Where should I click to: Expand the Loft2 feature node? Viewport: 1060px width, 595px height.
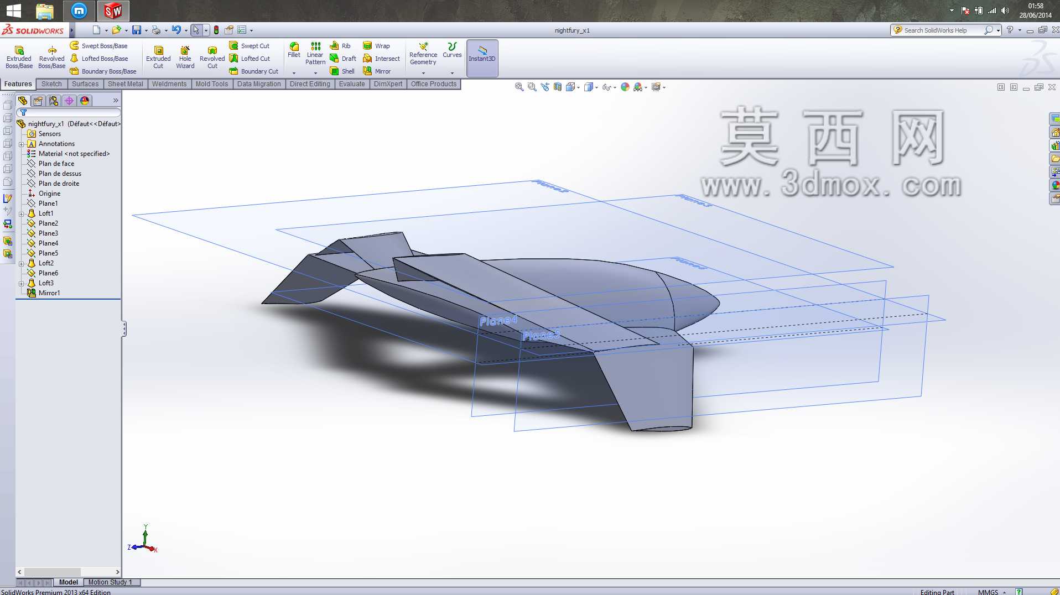[x=21, y=263]
